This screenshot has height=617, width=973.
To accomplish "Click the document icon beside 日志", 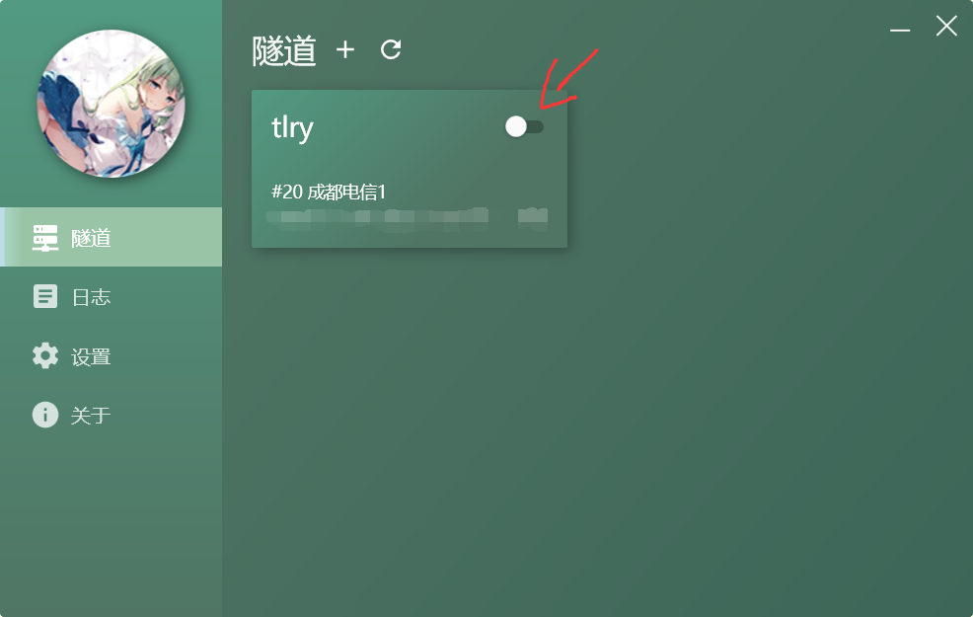I will click(45, 297).
